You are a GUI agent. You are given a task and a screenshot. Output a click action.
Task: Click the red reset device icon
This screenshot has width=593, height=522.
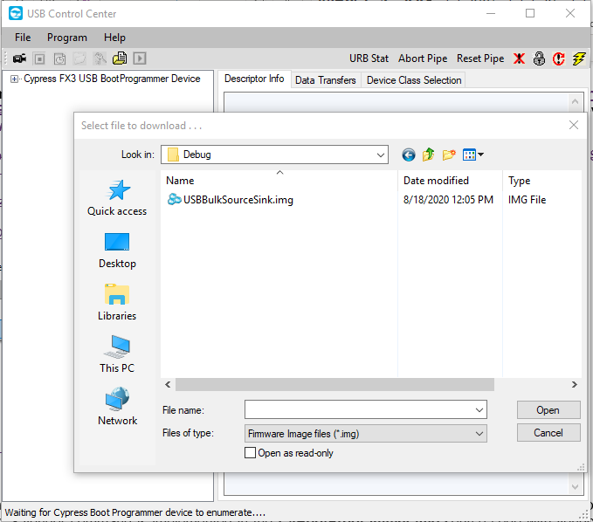[x=559, y=58]
